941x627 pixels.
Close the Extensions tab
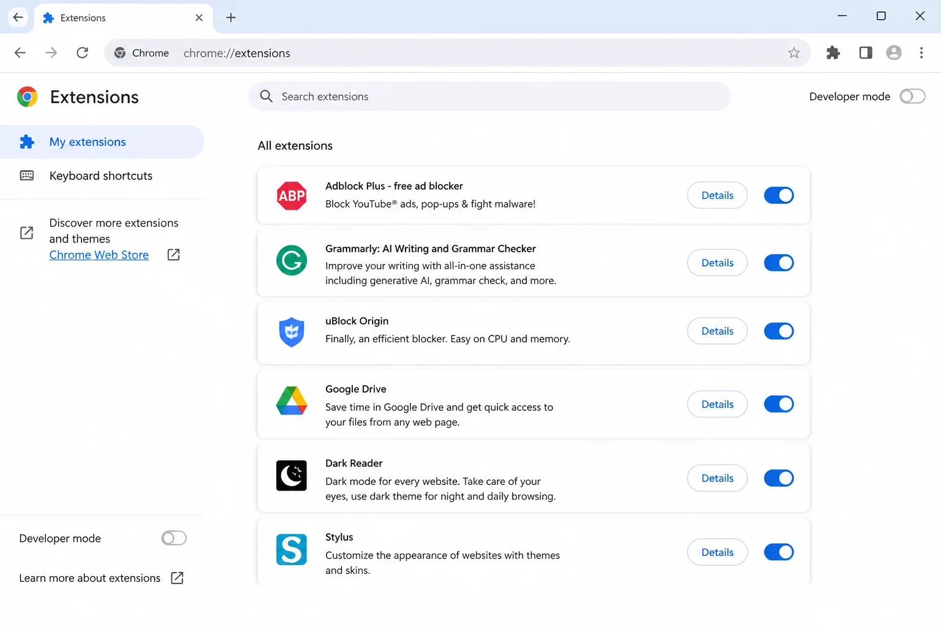(x=199, y=18)
